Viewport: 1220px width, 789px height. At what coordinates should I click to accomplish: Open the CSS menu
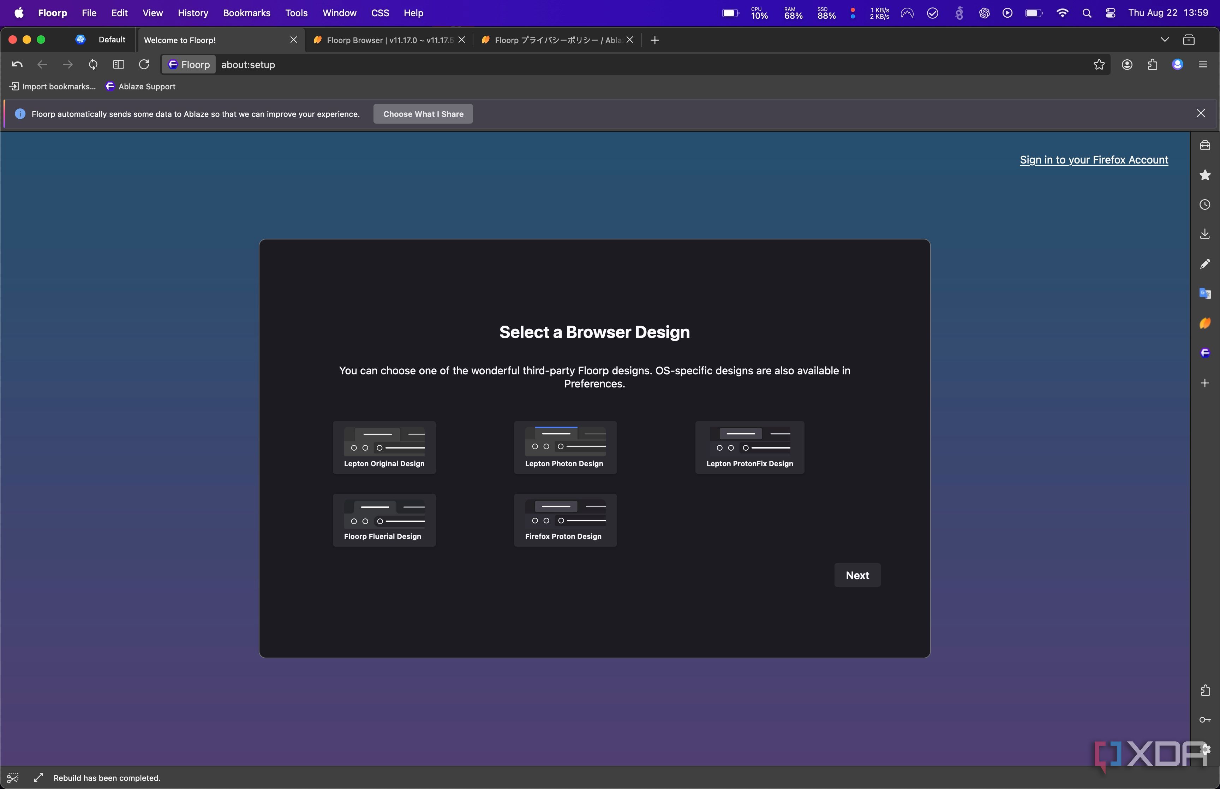click(x=380, y=13)
